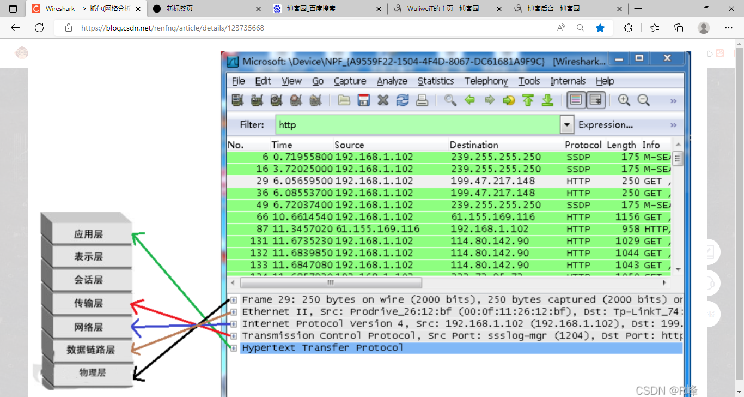
Task: Close capture file with the X icon
Action: click(383, 100)
